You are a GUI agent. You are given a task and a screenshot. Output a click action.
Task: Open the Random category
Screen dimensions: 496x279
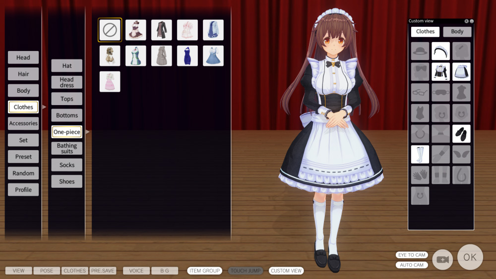click(x=23, y=173)
